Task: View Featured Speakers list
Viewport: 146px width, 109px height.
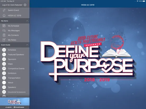Action: point(15,54)
